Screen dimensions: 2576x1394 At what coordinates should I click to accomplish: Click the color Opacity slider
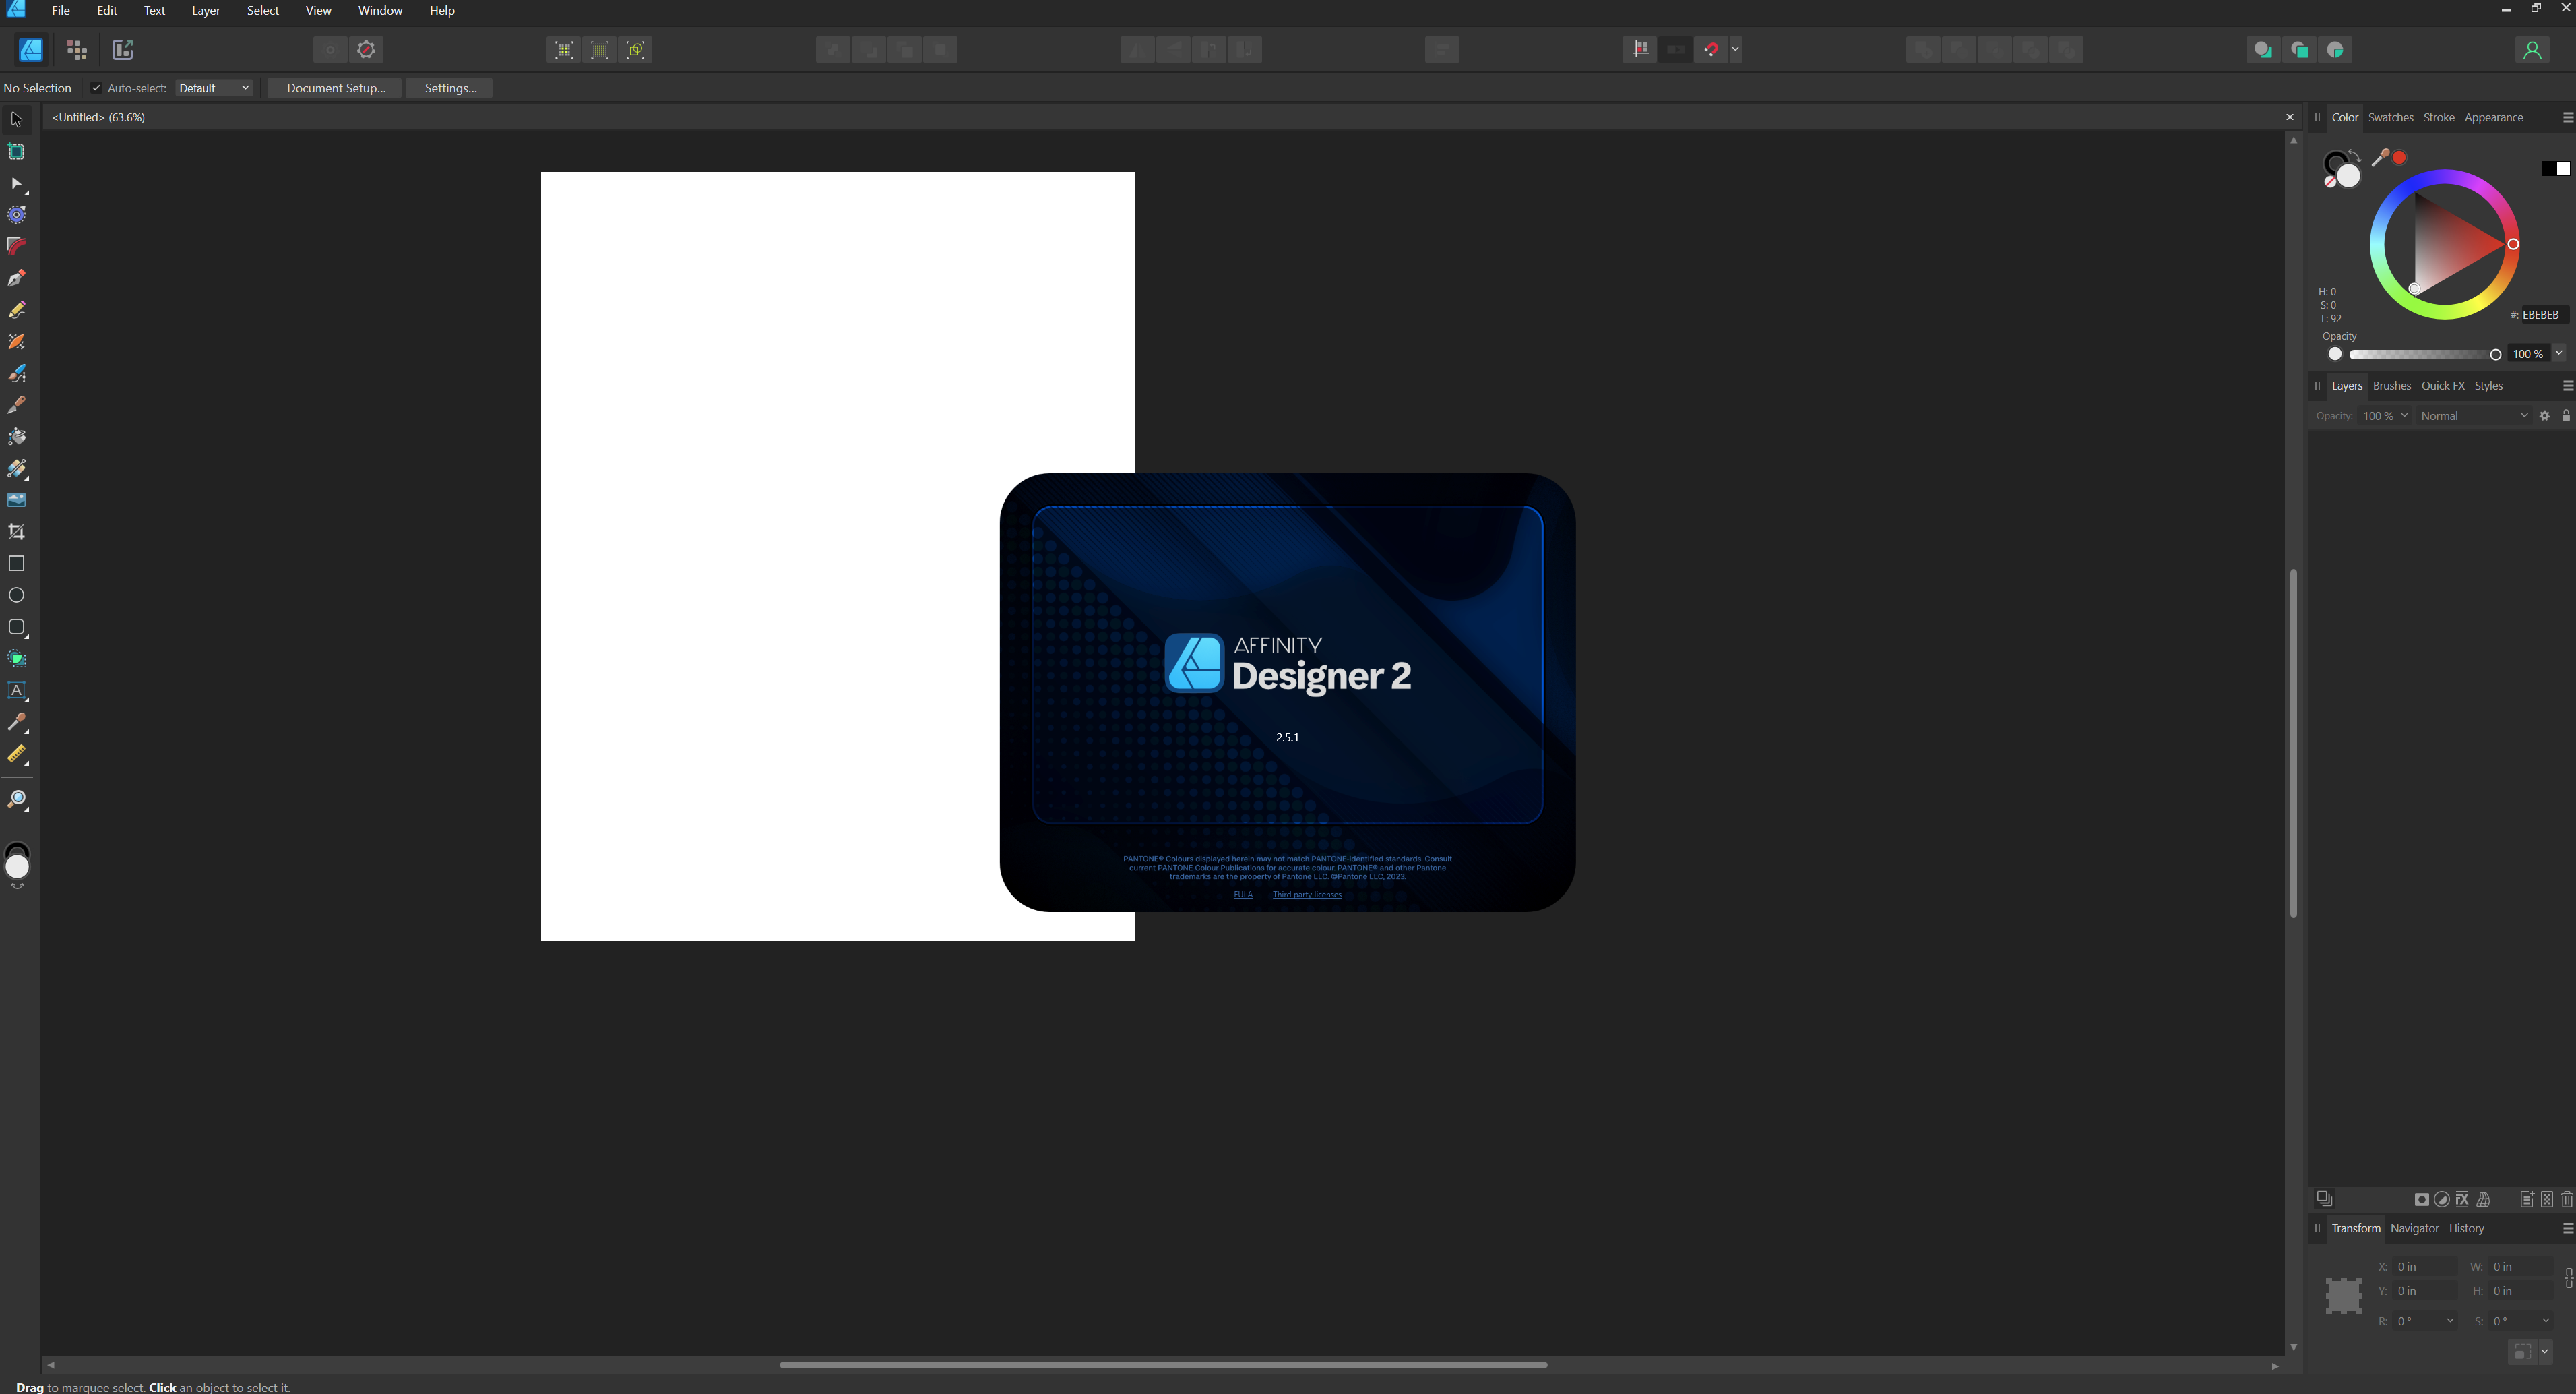[2420, 355]
